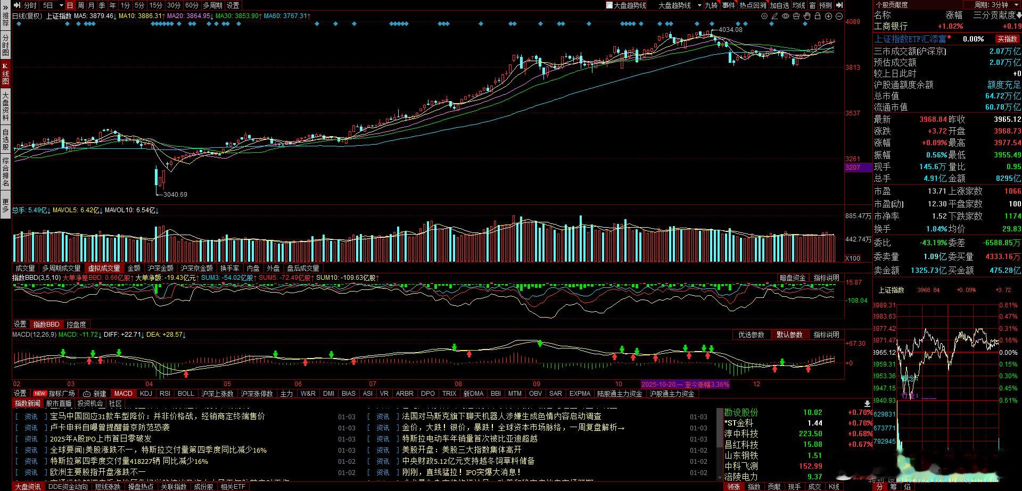Click the red 买指数 button

(x=1007, y=38)
